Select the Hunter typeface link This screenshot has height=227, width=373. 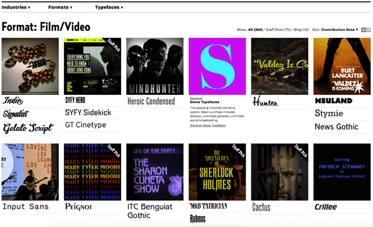265,102
